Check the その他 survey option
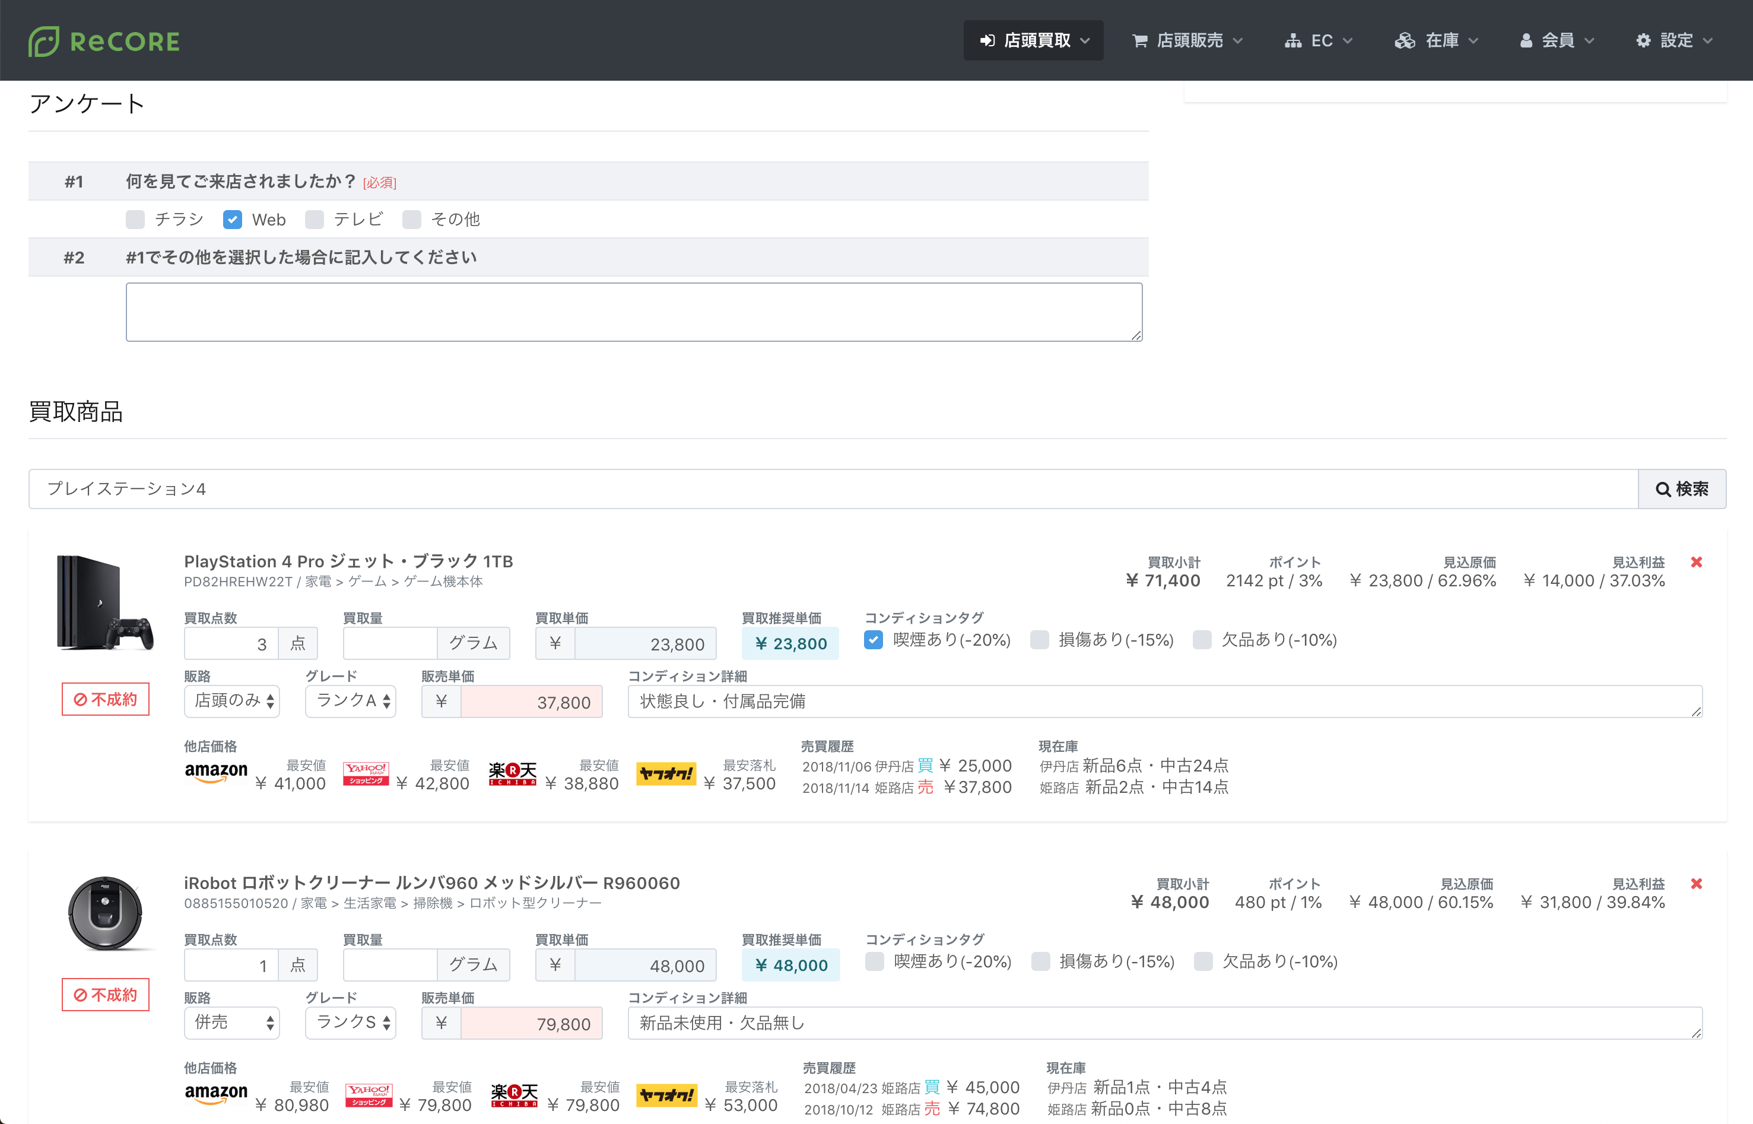The width and height of the screenshot is (1753, 1124). (412, 220)
